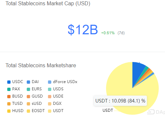Image resolution: width=165 pixels, height=119 pixels.
Task: Click the green PAX pie slice
Action: tap(146, 69)
